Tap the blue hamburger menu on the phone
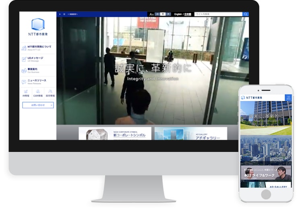 pyautogui.click(x=288, y=98)
